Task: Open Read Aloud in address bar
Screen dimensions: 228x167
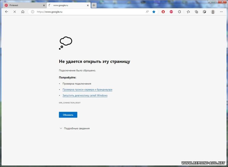Action: 147,12
